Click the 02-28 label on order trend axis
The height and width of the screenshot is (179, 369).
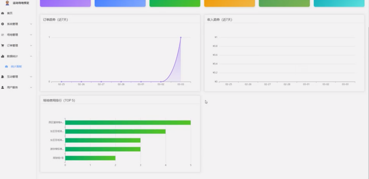coord(121,84)
